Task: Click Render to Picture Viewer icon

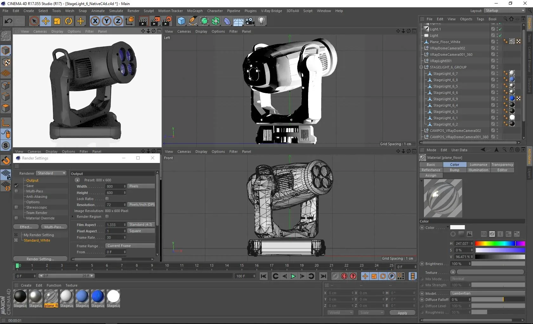Action: coord(155,21)
